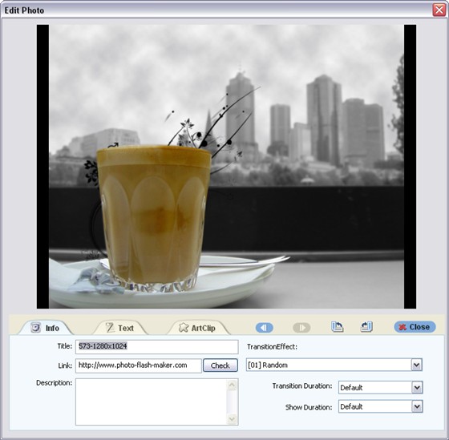449x440 pixels.
Task: Go to the previous photo with the blue arrow
Action: pyautogui.click(x=265, y=328)
